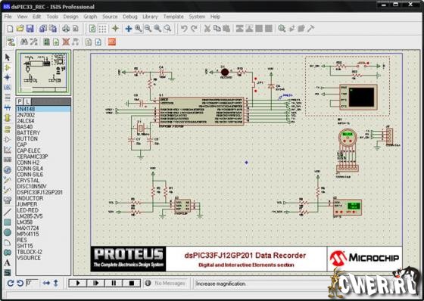Viewport: 424px width, 301px height.
Task: Click the overview schematic thumbnail
Action: tap(44, 73)
